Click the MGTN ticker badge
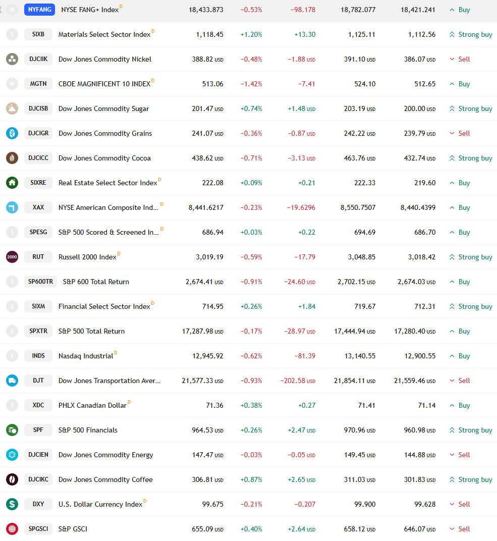497x541 pixels. [38, 84]
